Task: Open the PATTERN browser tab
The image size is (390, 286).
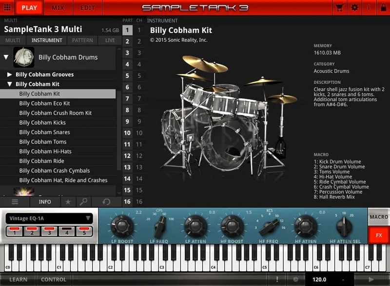Action: tap(82, 40)
